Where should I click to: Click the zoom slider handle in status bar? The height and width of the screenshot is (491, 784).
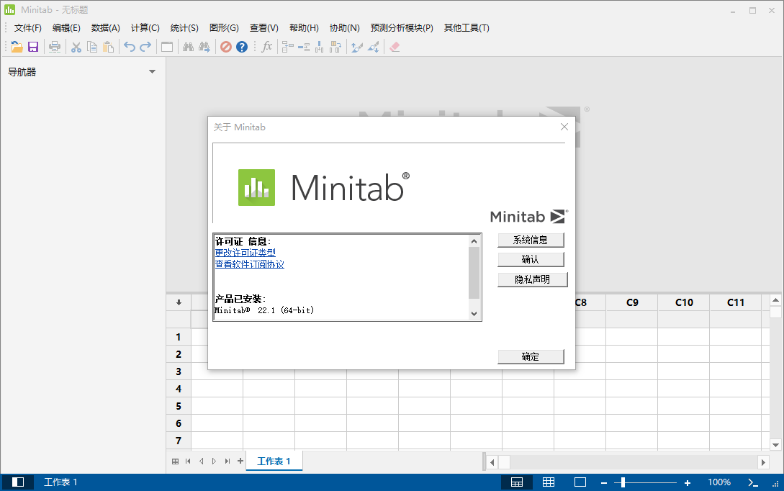pyautogui.click(x=623, y=482)
